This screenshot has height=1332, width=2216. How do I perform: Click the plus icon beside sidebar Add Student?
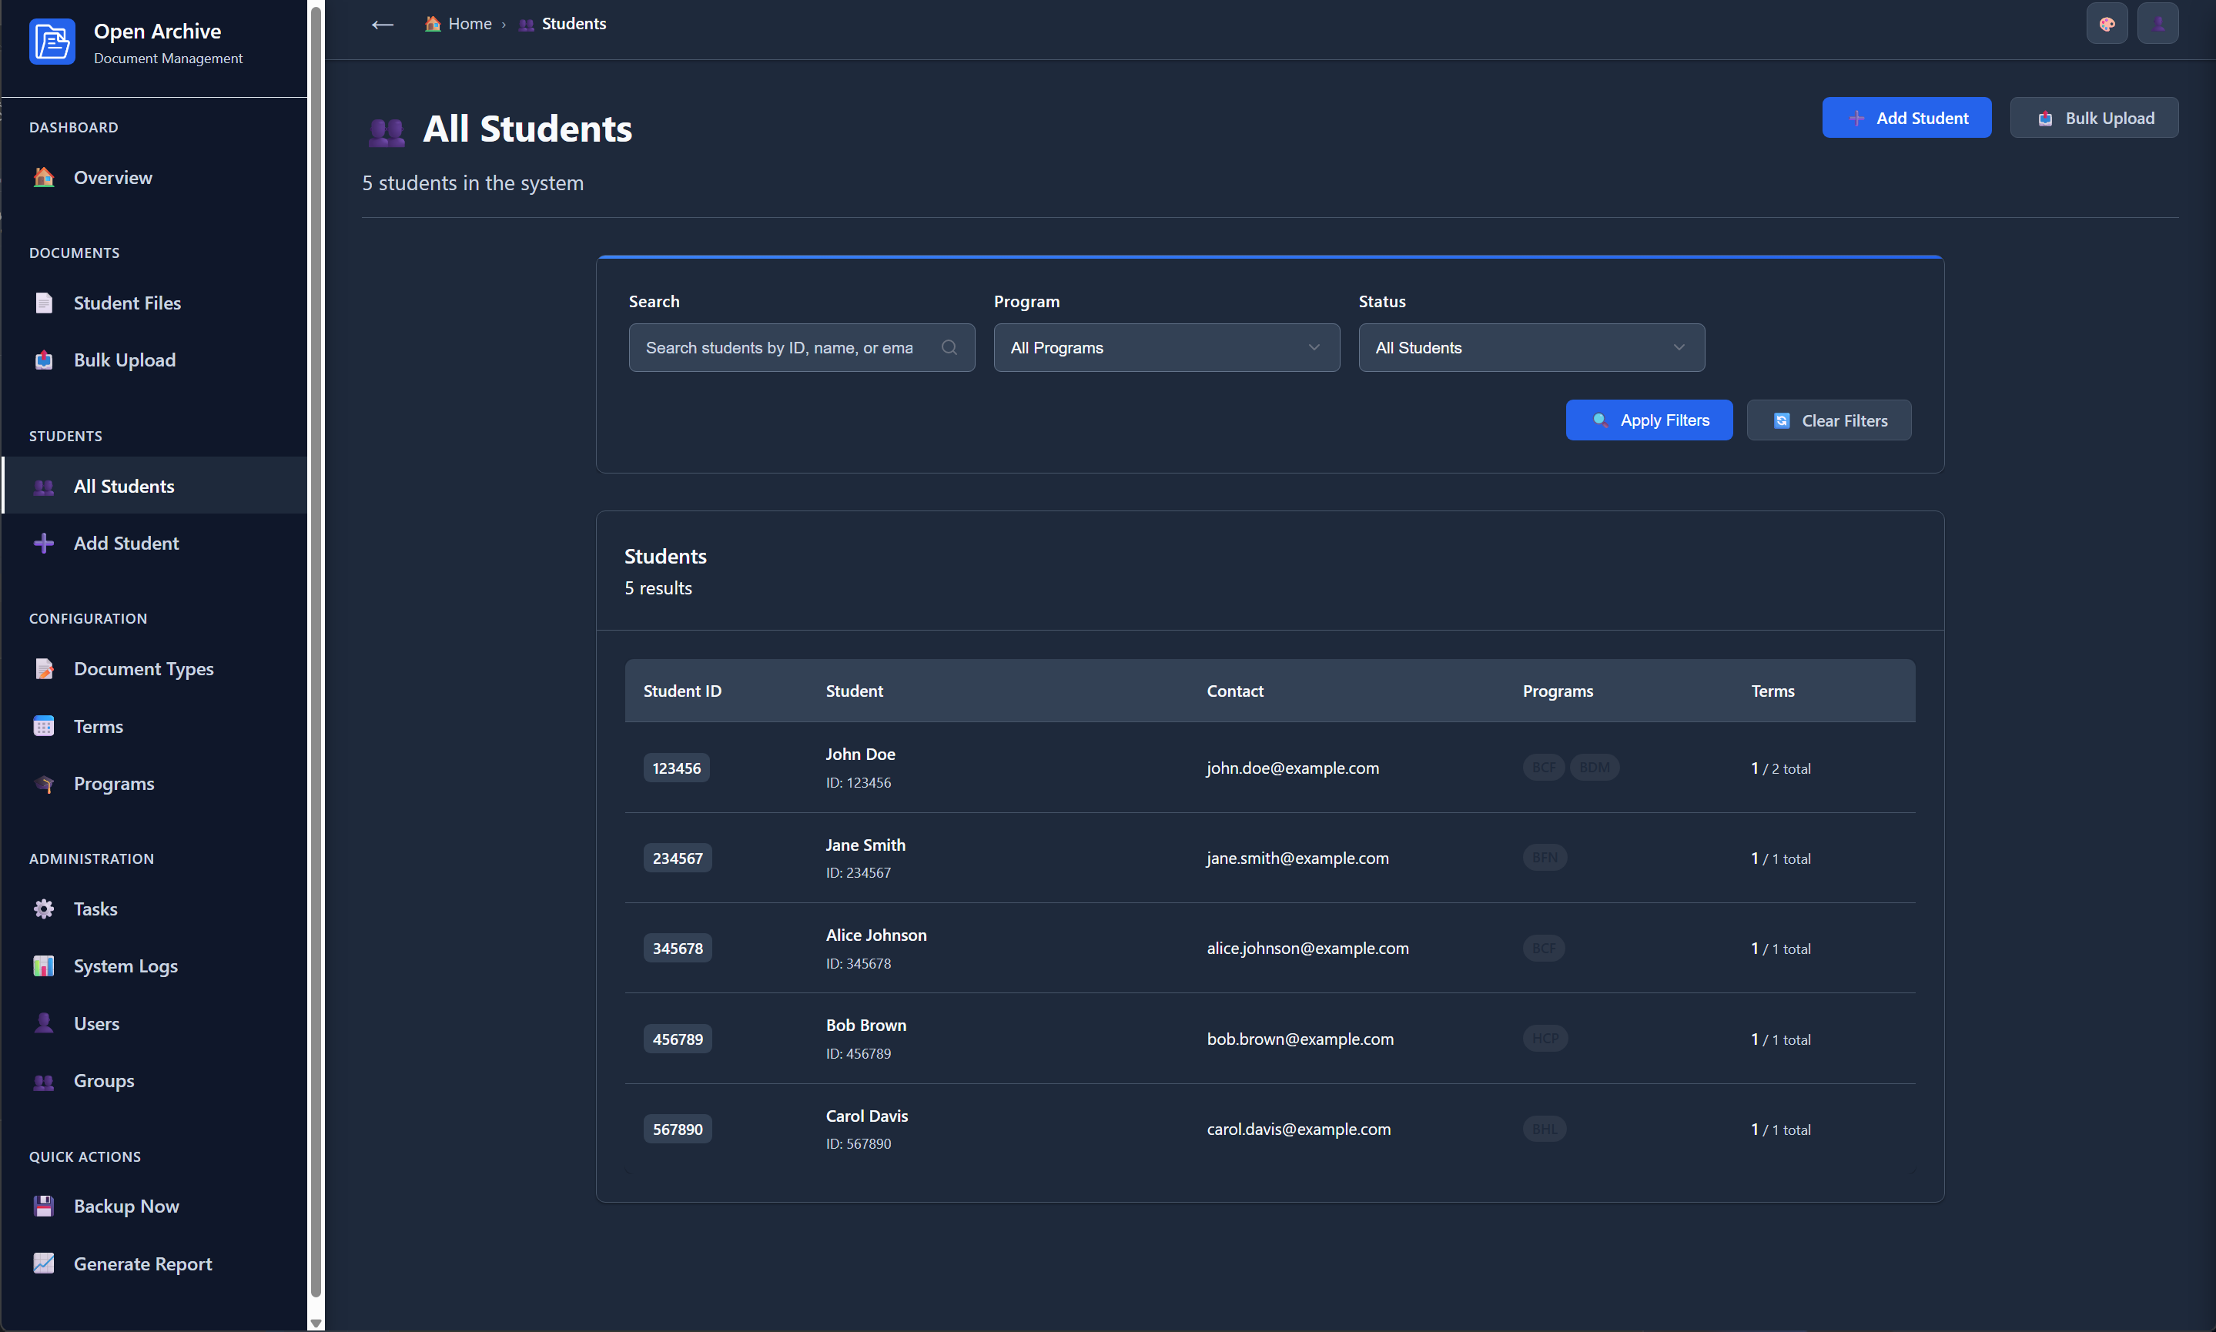[x=43, y=543]
